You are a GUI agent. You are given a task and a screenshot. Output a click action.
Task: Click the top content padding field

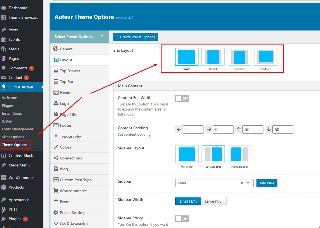pyautogui.click(x=253, y=130)
